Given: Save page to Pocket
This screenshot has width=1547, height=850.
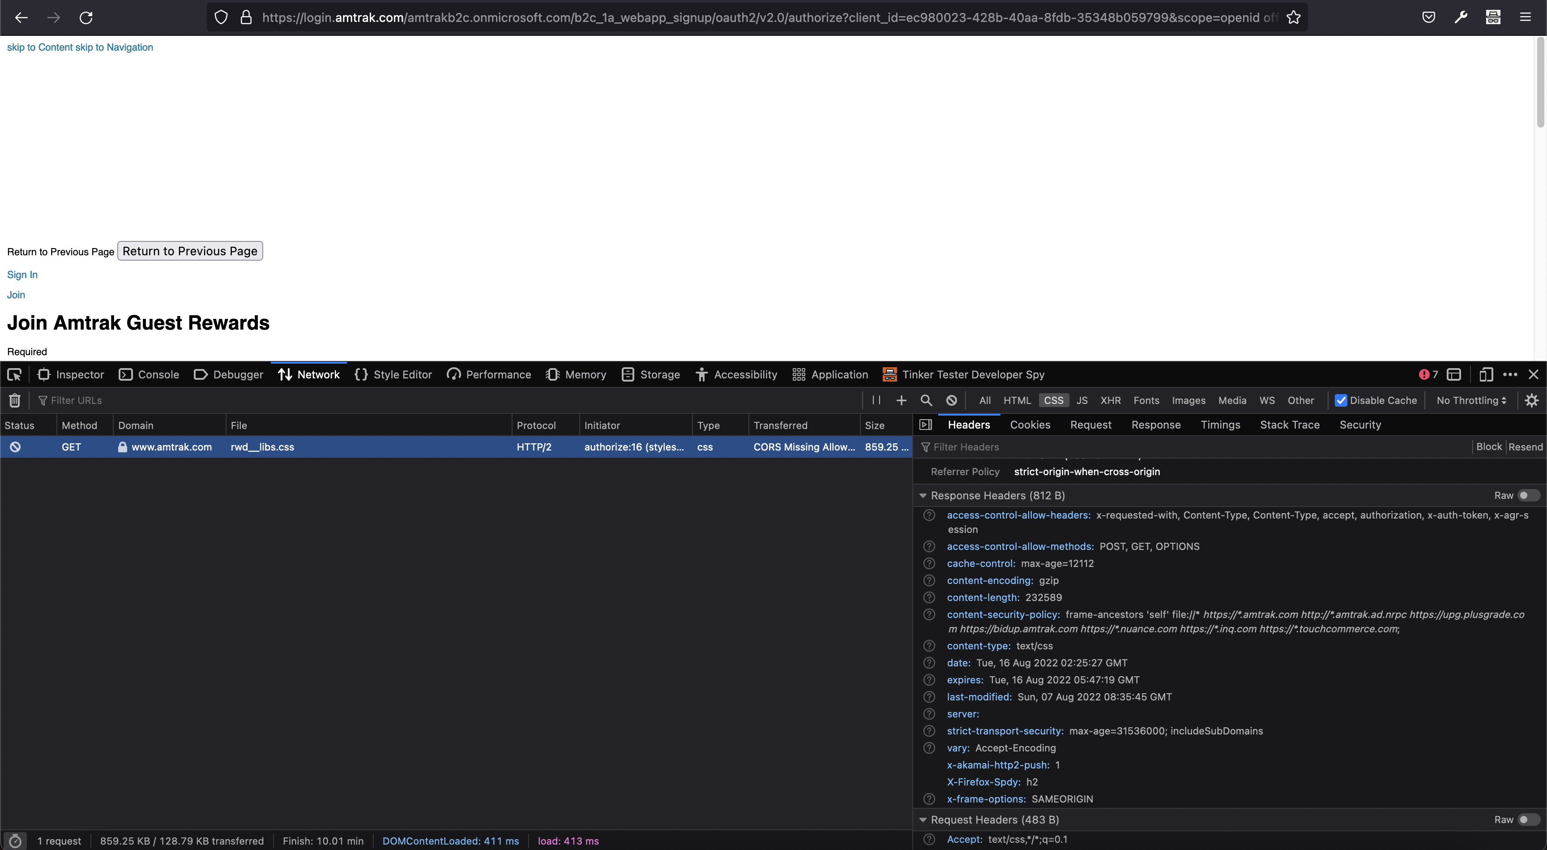Looking at the screenshot, I should [1429, 17].
